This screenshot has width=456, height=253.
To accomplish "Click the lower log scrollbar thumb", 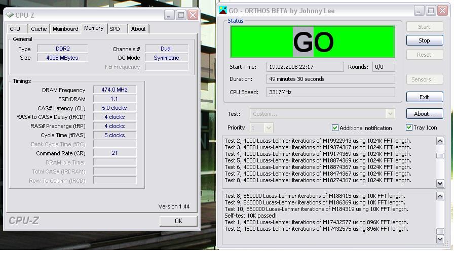I will (x=440, y=232).
